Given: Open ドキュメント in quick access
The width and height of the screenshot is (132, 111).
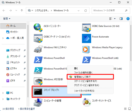Looking at the screenshot, I should pyautogui.click(x=13, y=62).
